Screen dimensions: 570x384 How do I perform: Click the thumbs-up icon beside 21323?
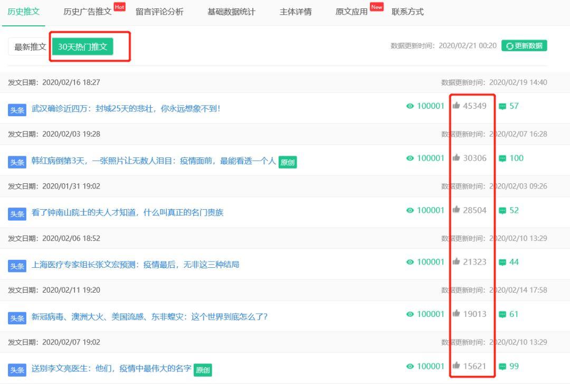(456, 262)
